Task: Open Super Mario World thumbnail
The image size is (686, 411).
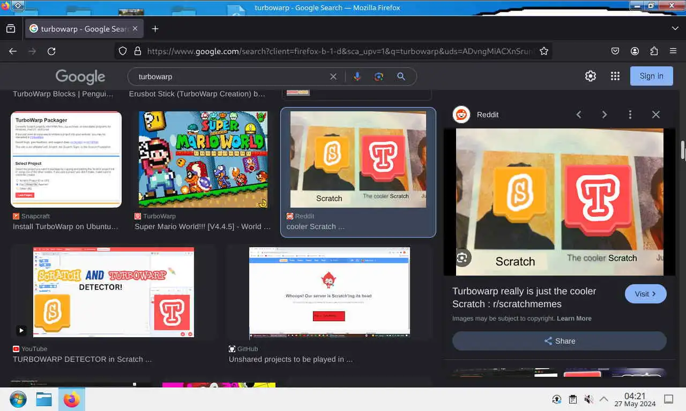Action: click(203, 159)
